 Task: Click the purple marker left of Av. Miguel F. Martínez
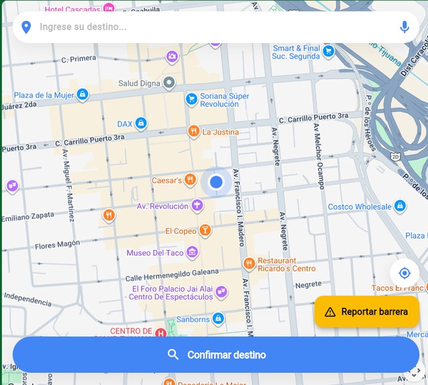click(12, 187)
